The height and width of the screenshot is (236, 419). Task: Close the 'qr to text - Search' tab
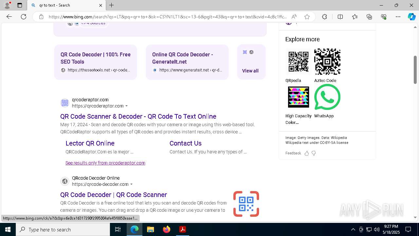(x=100, y=5)
